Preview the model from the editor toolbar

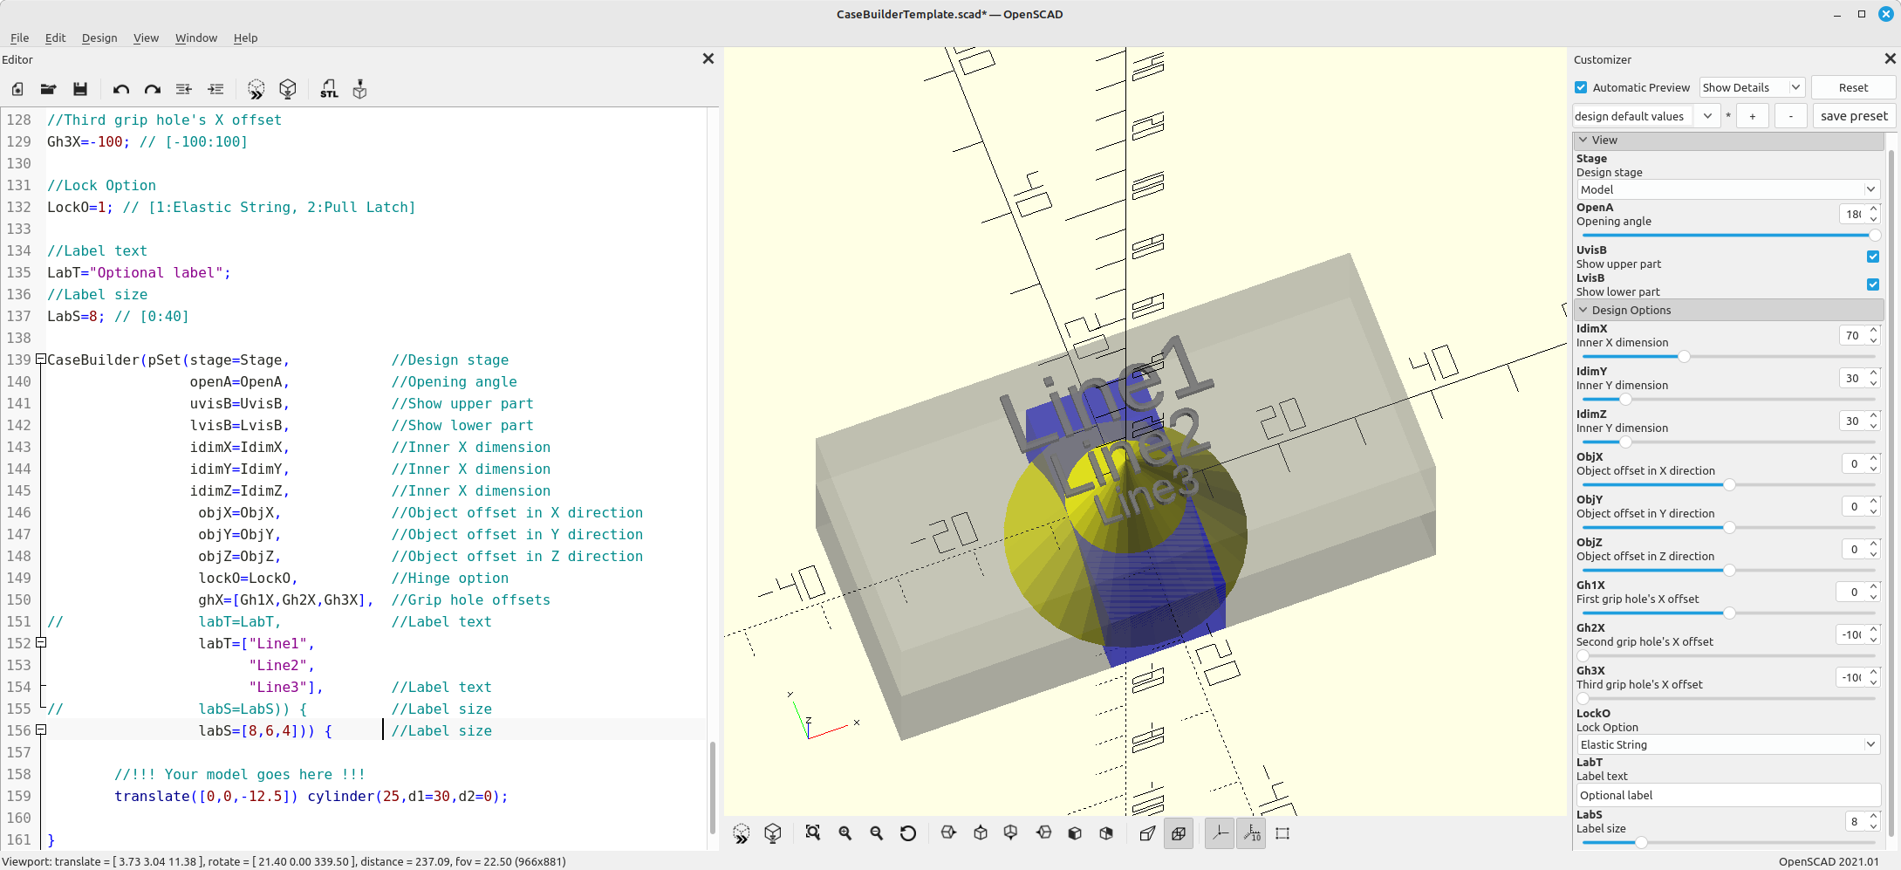pos(256,89)
